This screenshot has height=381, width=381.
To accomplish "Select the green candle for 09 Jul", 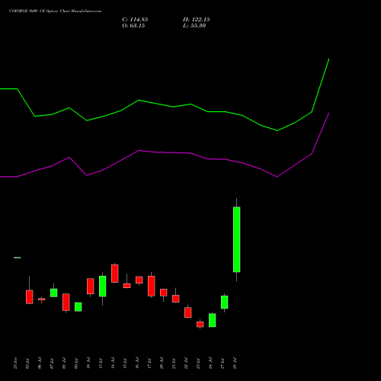I will 78,307.
